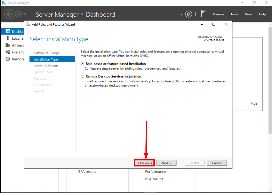Open the Tools menu
Image resolution: width=272 pixels, height=193 pixels.
coord(234,14)
